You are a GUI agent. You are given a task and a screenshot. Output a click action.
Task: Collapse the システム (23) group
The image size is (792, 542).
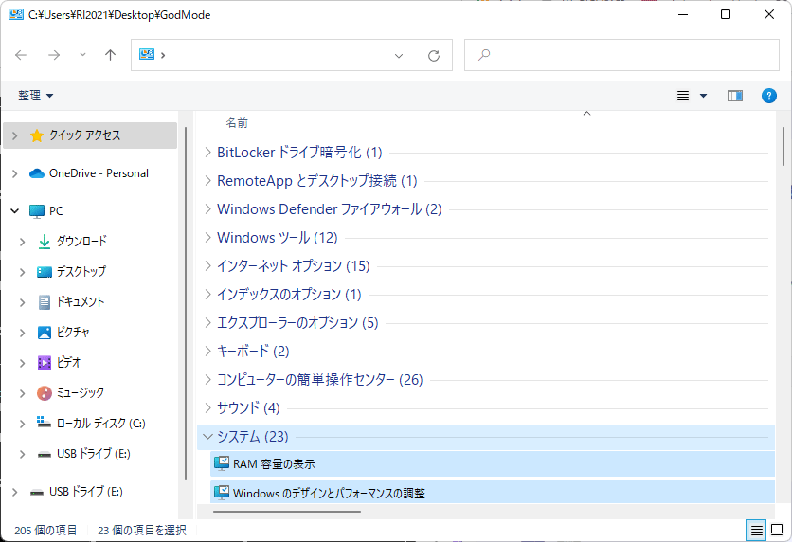(207, 437)
